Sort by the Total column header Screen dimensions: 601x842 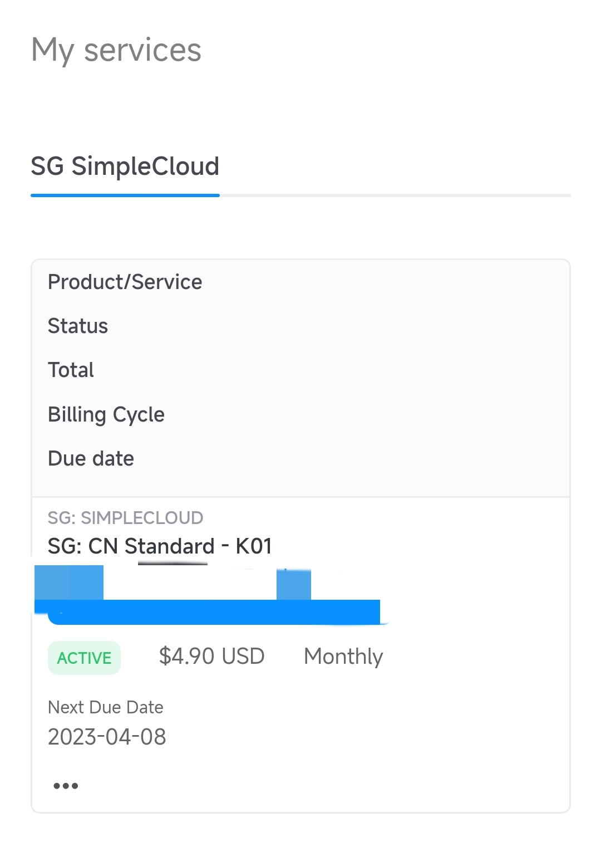[71, 370]
